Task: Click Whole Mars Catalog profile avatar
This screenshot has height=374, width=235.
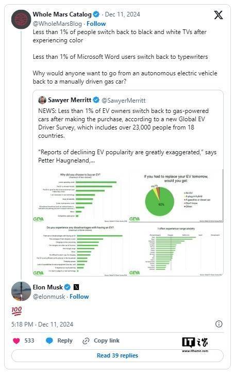Action: 21,19
